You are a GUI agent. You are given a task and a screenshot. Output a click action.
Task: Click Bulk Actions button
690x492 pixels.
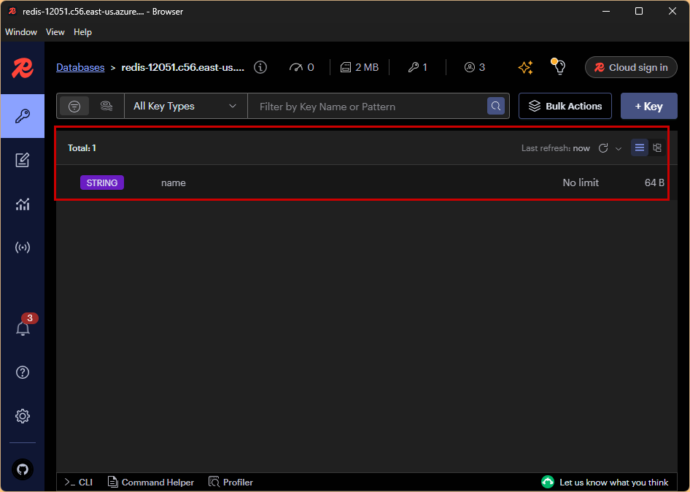pos(565,106)
